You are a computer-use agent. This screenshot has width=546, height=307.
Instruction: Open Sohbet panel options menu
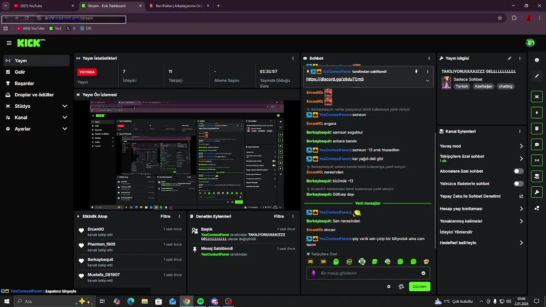[x=429, y=58]
